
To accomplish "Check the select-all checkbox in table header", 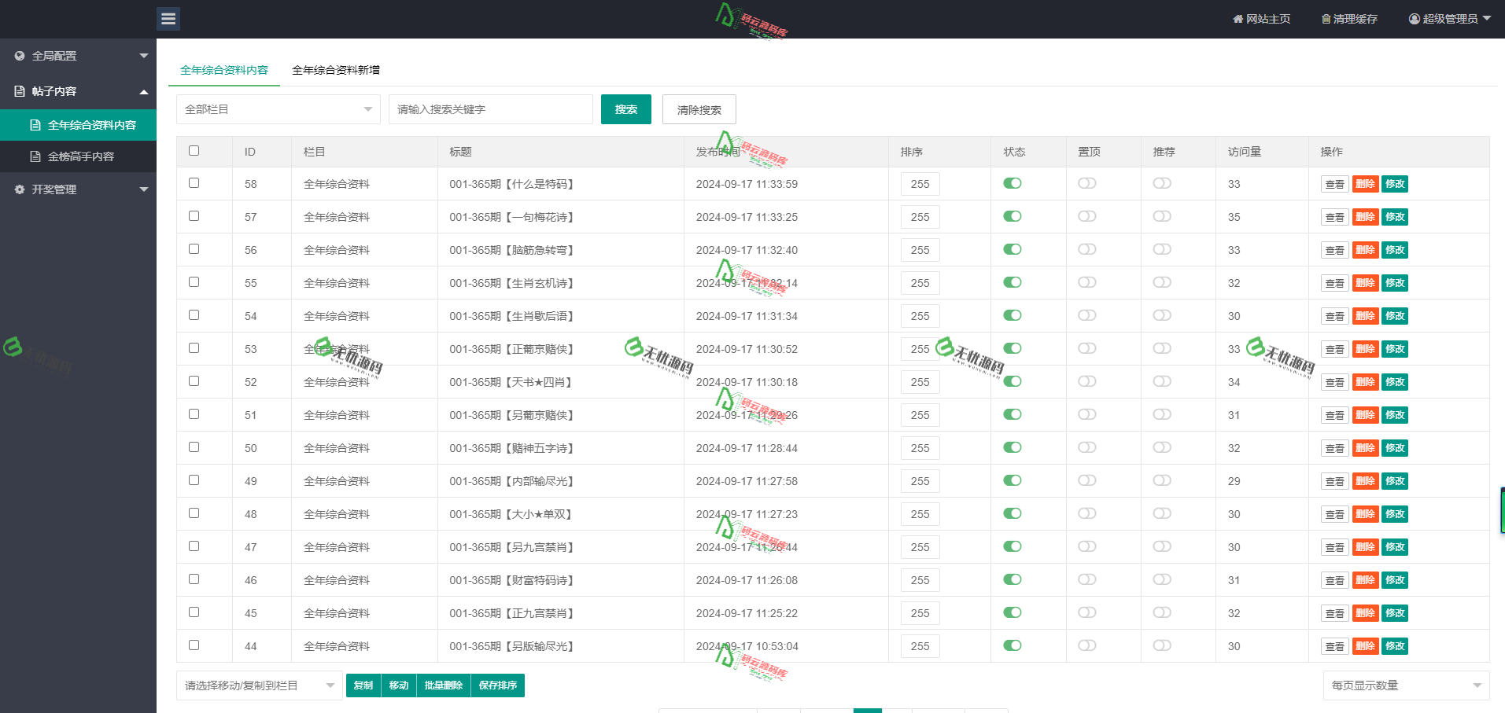I will point(194,151).
